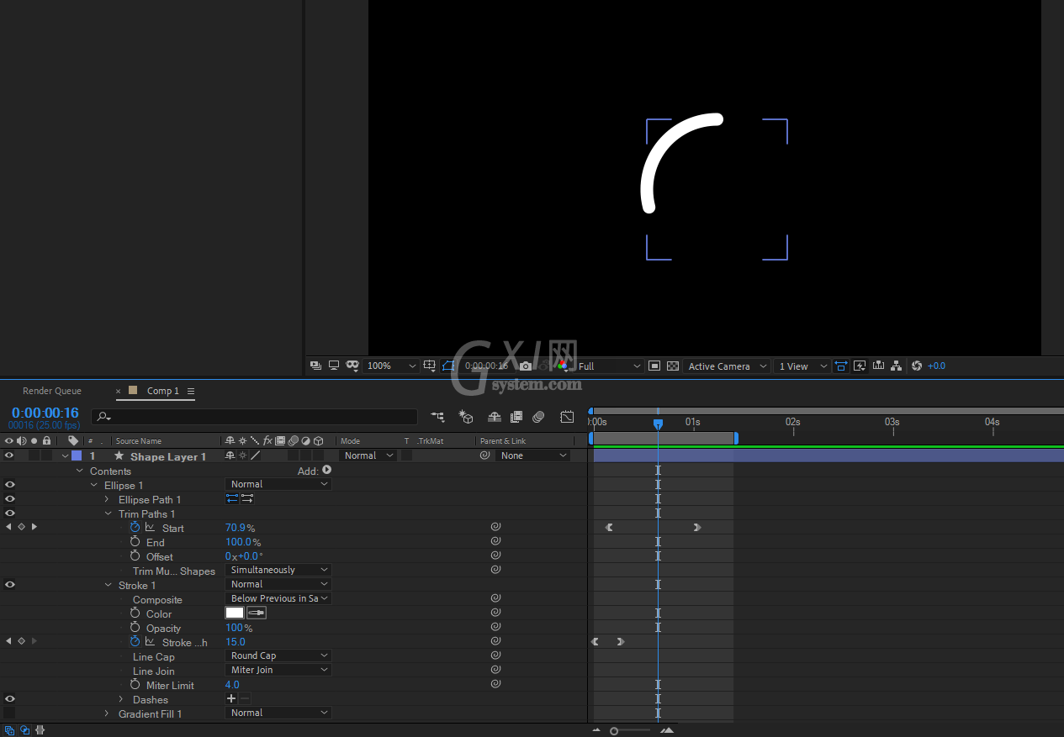1064x737 pixels.
Task: Toggle Dashes visibility eye
Action: (10, 699)
